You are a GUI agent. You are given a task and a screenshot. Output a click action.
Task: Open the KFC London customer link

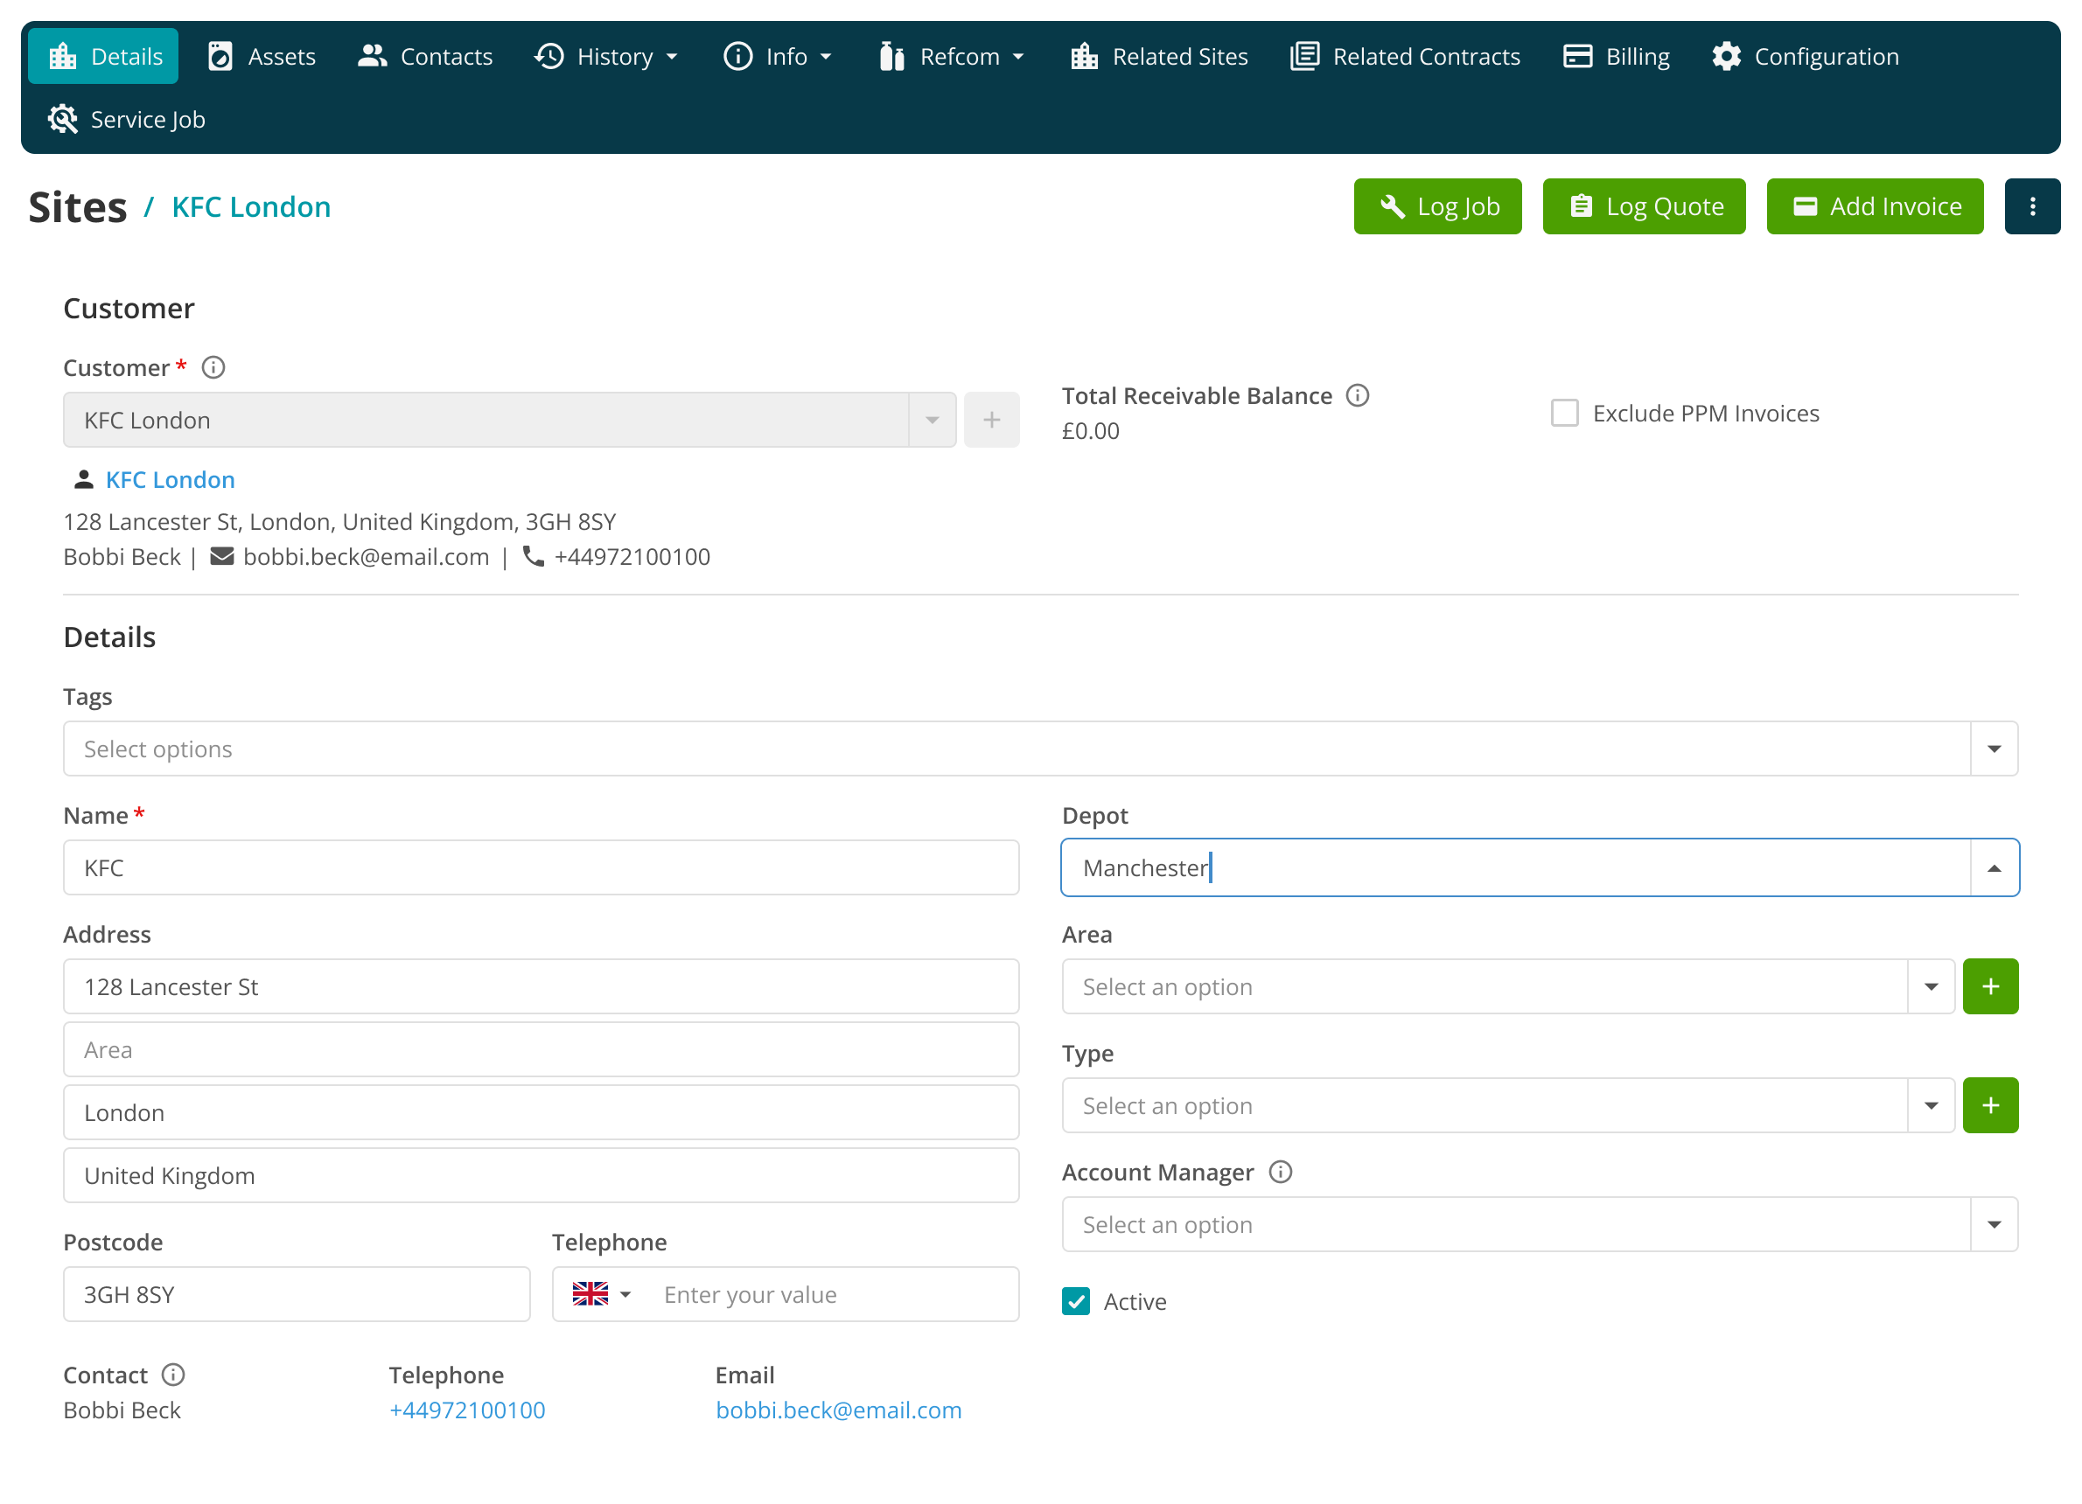170,480
